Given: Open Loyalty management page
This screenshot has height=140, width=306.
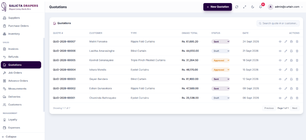Looking at the screenshot, I should click(x=21, y=120).
